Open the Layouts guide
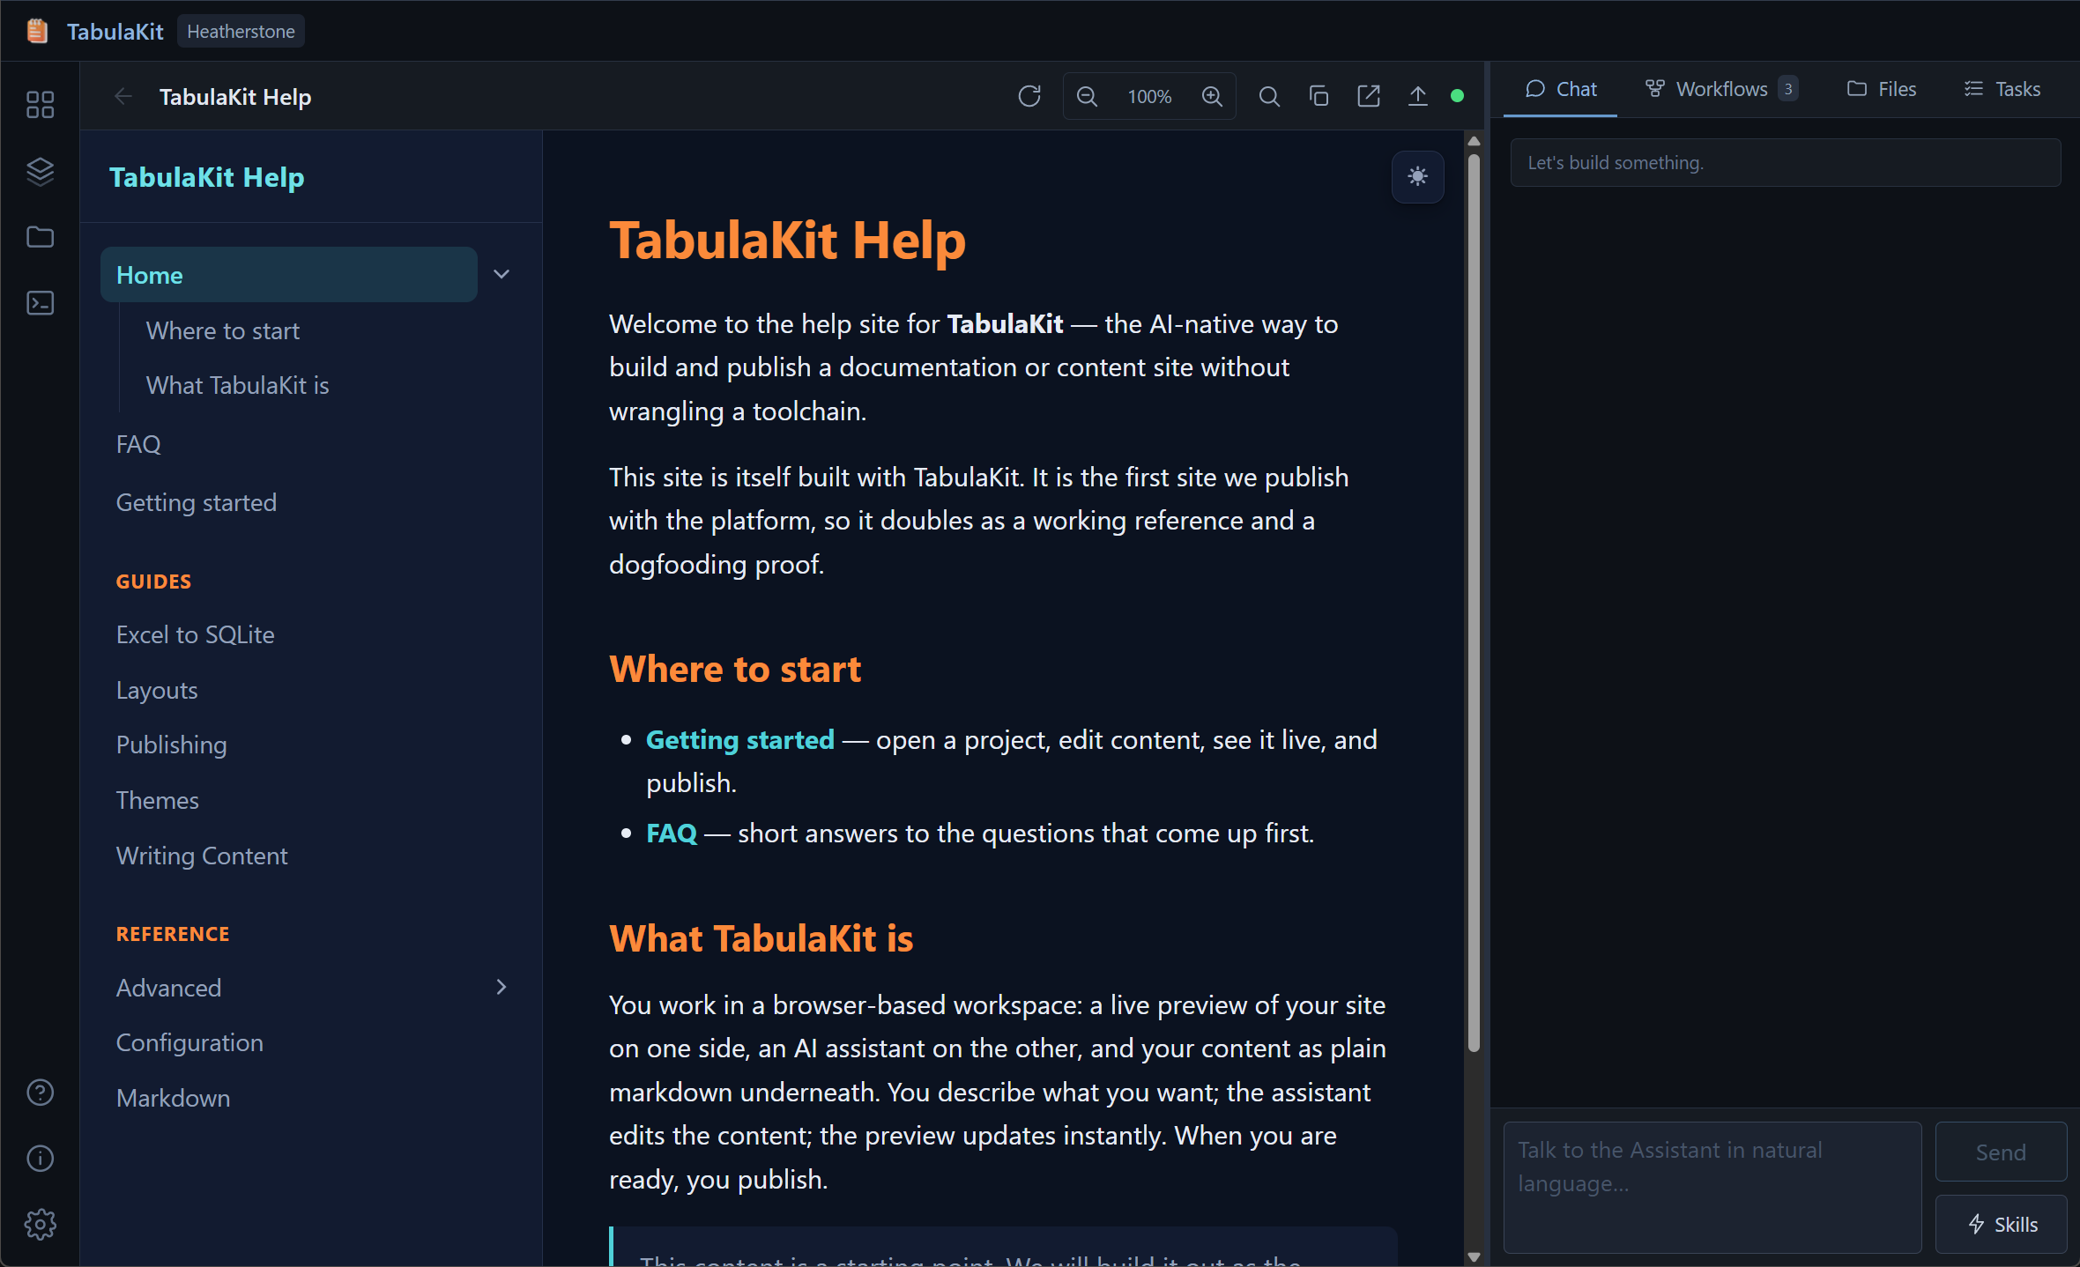 [x=157, y=690]
